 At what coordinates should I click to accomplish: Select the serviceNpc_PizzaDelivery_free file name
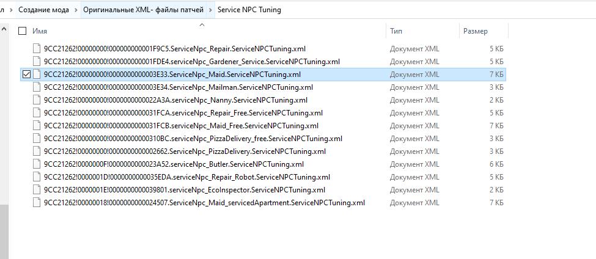(193, 139)
